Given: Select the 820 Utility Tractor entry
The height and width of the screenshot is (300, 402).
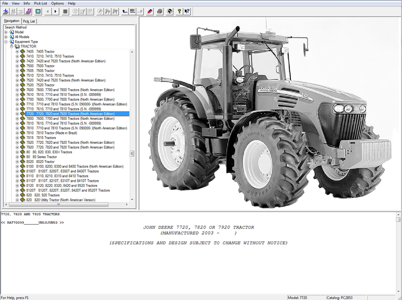Looking at the screenshot, I should 61,200.
